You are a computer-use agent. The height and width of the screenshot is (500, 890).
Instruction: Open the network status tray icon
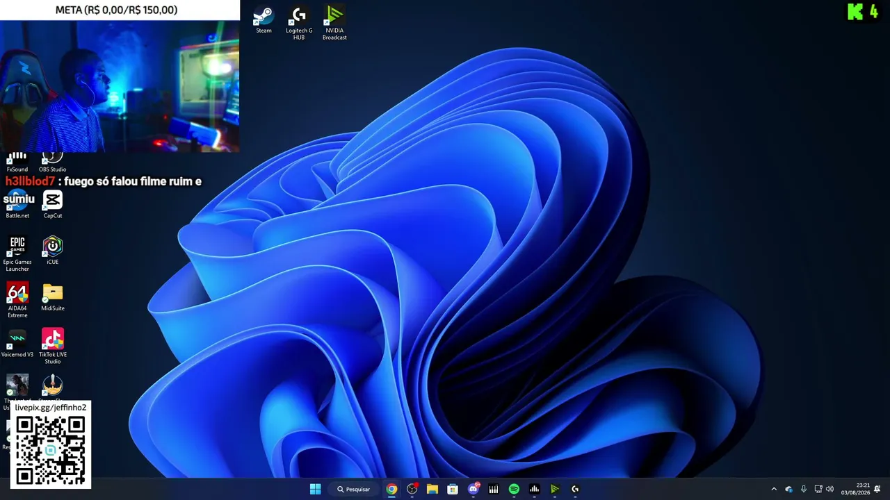pos(818,489)
